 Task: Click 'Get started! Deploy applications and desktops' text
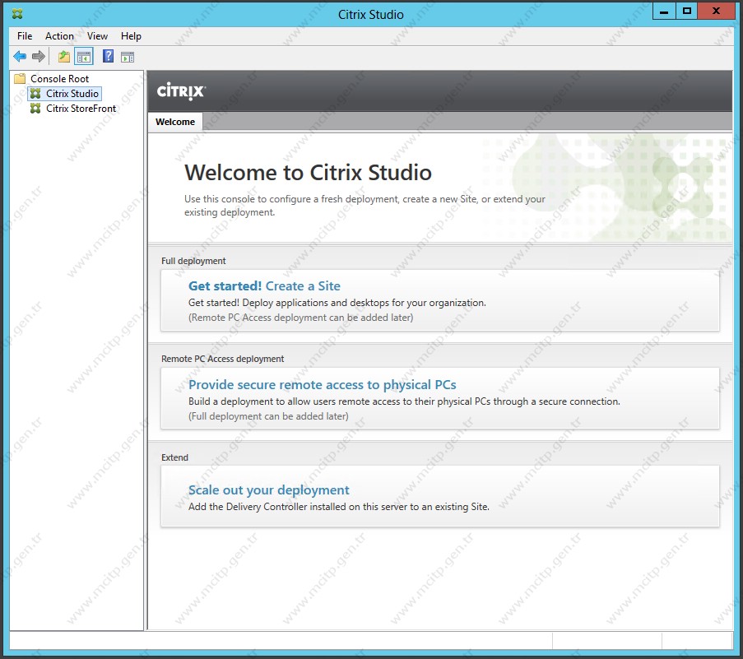click(x=337, y=303)
